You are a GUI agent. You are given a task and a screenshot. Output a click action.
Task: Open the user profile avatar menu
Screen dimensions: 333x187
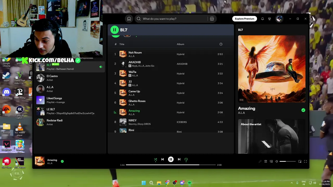coord(279,19)
